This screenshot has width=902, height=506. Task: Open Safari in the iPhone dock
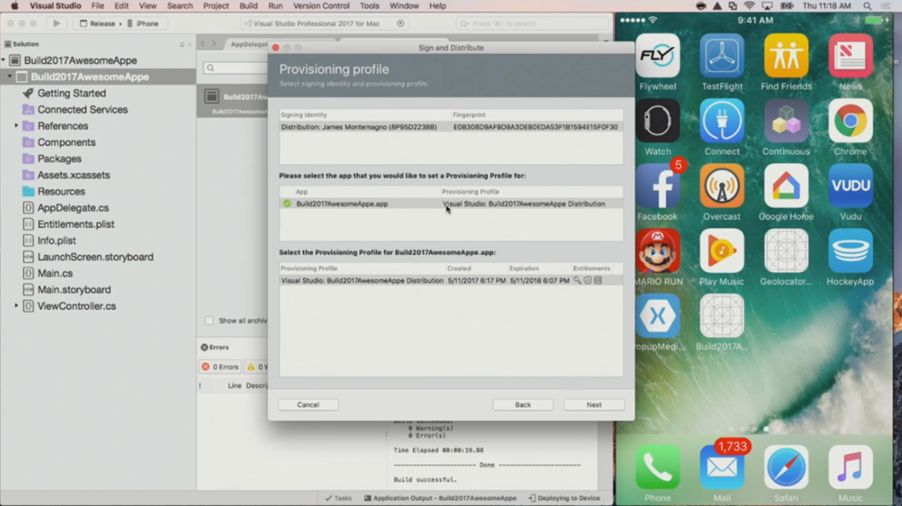[786, 467]
